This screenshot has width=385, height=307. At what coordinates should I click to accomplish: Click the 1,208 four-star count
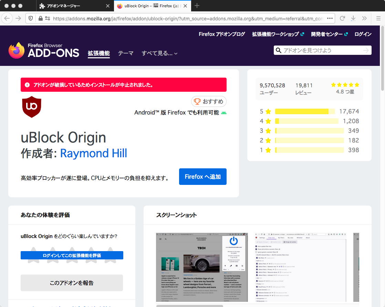(351, 121)
